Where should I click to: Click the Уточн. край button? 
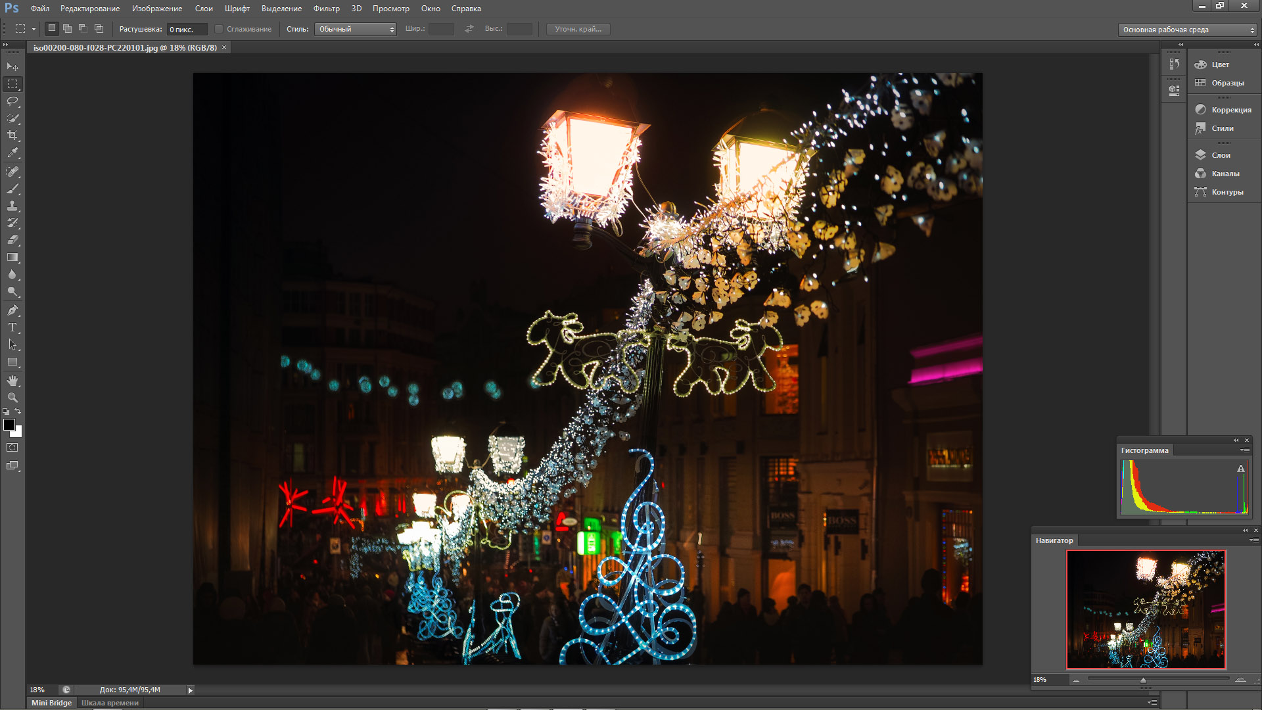coord(578,29)
